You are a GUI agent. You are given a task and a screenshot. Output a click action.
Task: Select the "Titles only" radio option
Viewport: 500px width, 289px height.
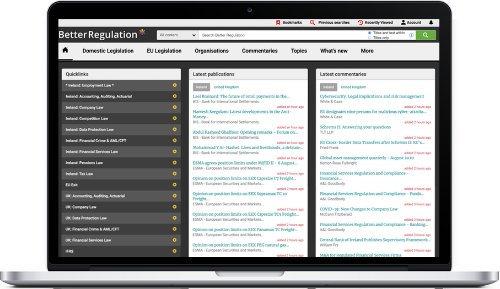click(x=369, y=38)
